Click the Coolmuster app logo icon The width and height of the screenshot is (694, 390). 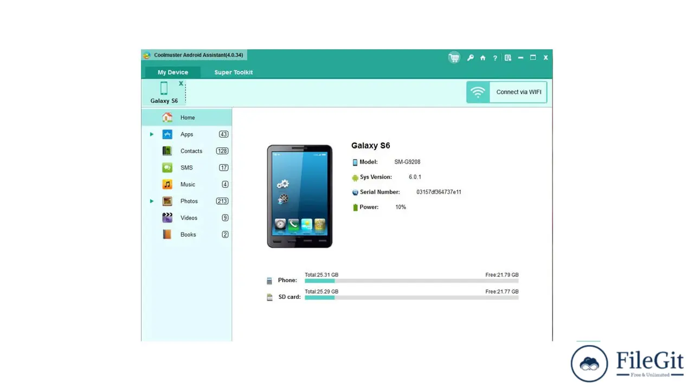click(147, 55)
